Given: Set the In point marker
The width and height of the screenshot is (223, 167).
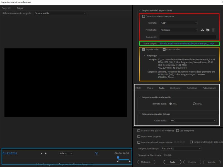Looking at the screenshot, I should [x=41, y=153].
